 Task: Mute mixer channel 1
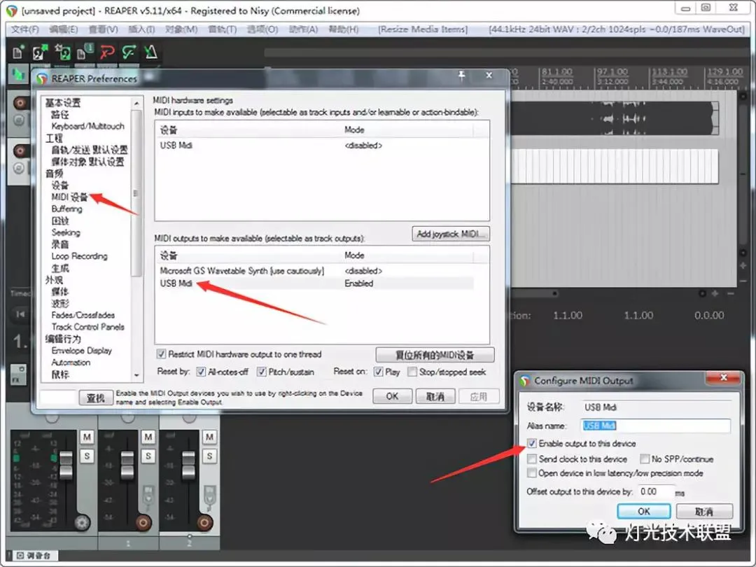tap(148, 437)
